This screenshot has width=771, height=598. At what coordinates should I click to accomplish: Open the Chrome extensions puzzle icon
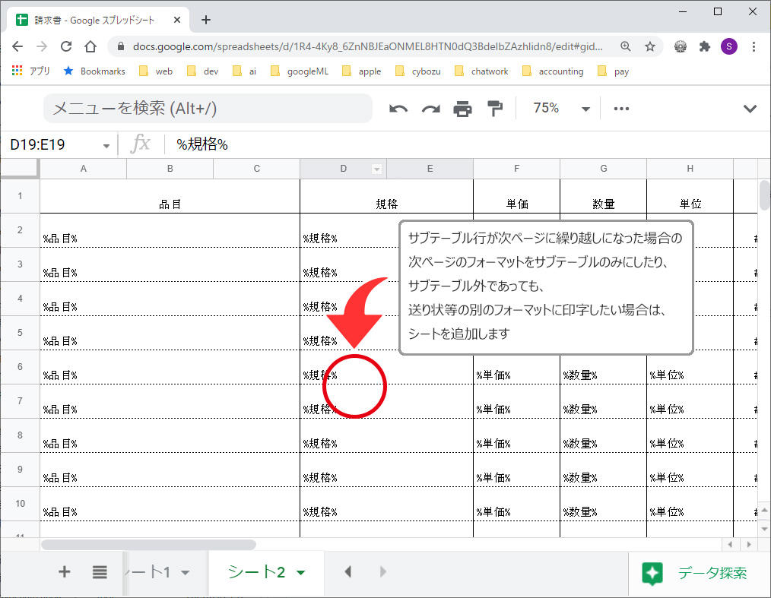pos(705,46)
